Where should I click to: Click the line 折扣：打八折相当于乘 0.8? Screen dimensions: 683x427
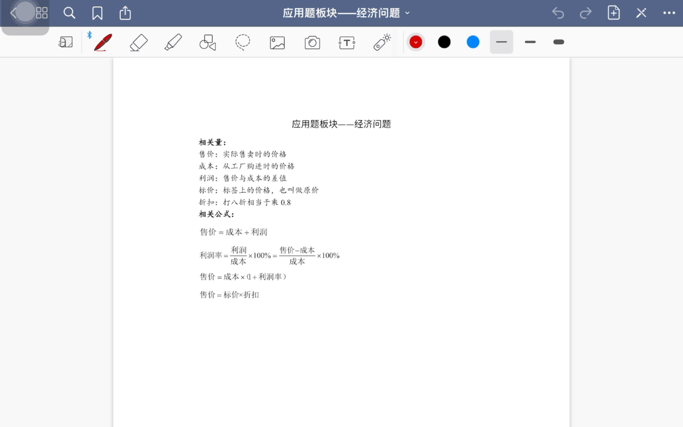click(245, 202)
